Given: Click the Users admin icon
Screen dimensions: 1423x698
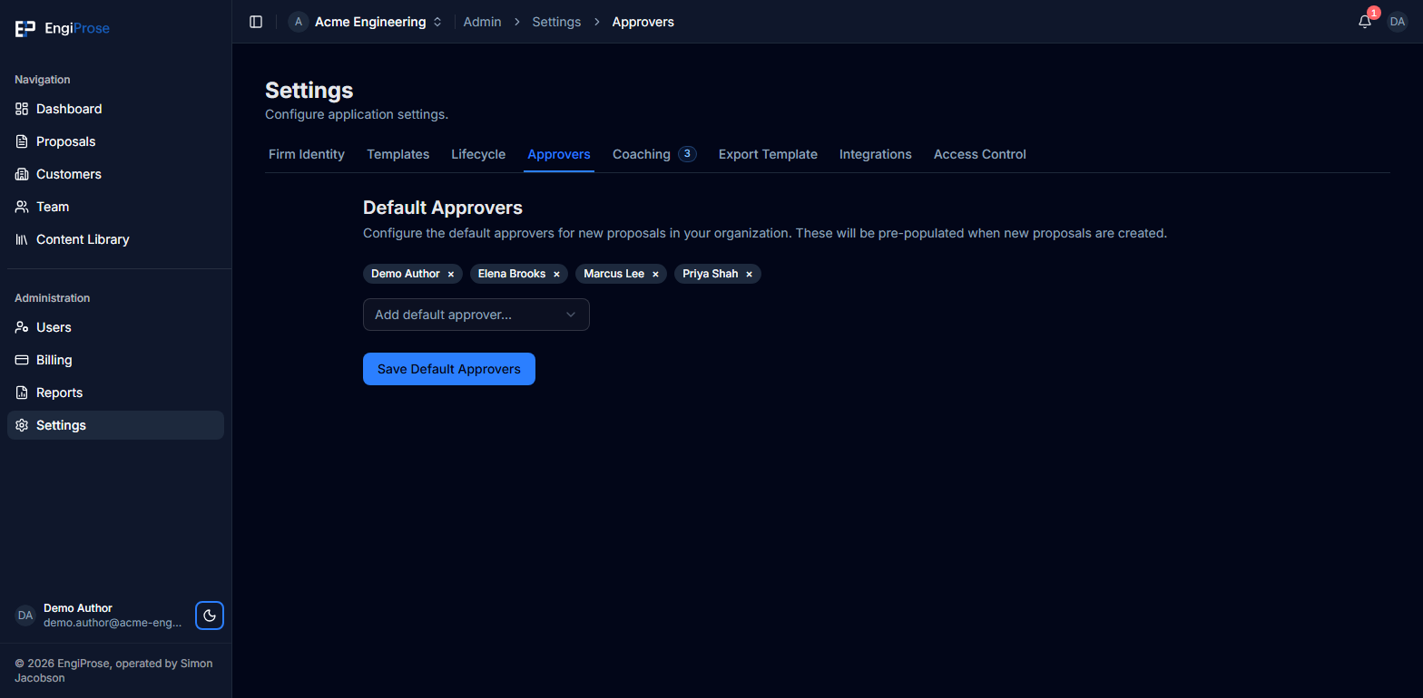Looking at the screenshot, I should click(x=22, y=327).
